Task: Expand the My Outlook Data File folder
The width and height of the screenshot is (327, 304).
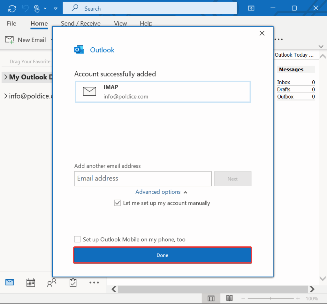Action: click(x=5, y=77)
